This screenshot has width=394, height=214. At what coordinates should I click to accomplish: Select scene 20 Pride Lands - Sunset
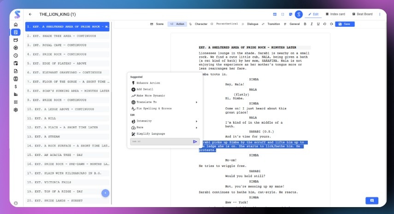pos(68,201)
